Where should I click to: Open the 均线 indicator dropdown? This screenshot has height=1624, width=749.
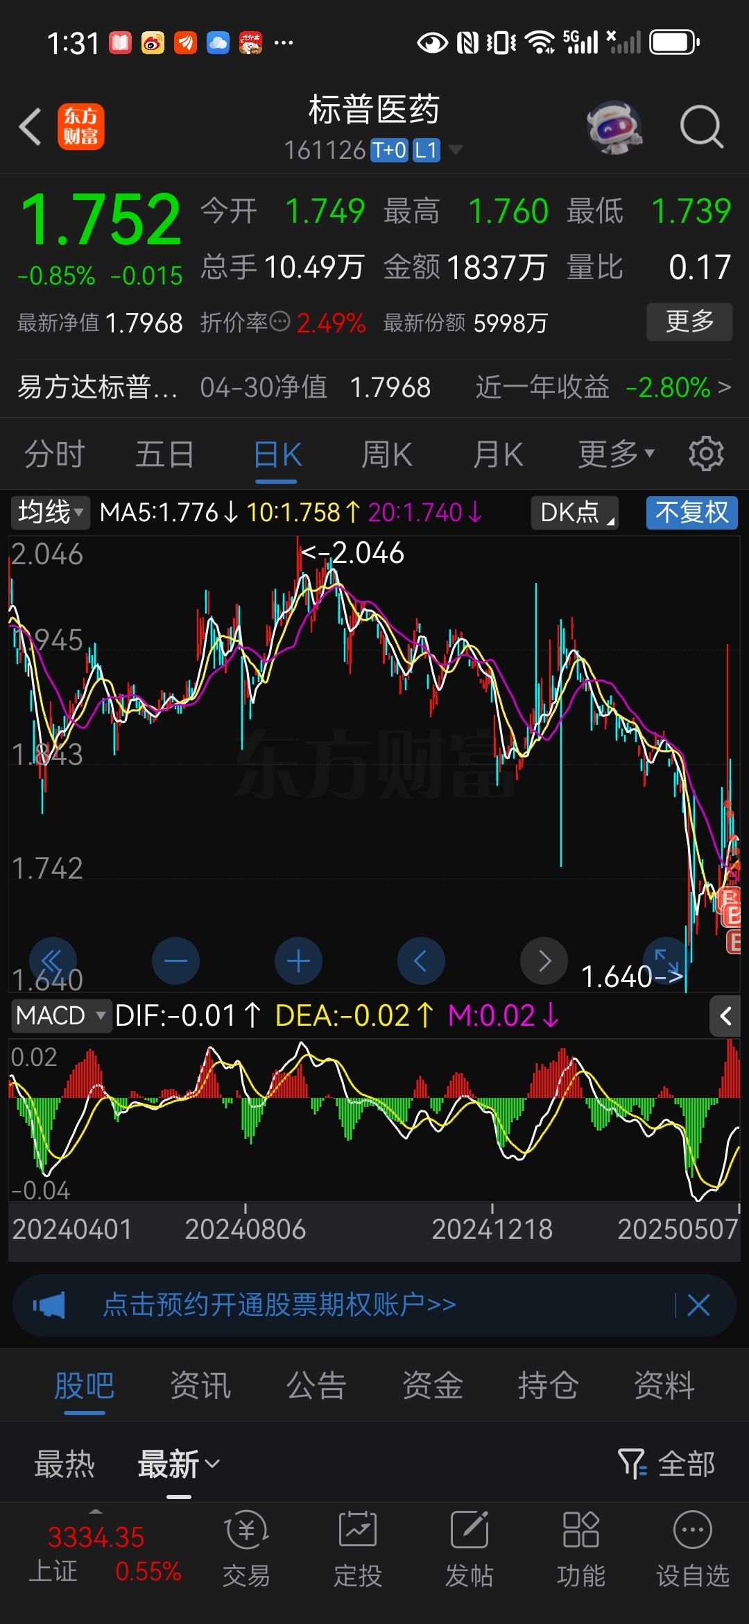[x=50, y=513]
